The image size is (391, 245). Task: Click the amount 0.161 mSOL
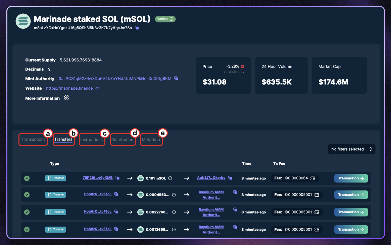[156, 178]
